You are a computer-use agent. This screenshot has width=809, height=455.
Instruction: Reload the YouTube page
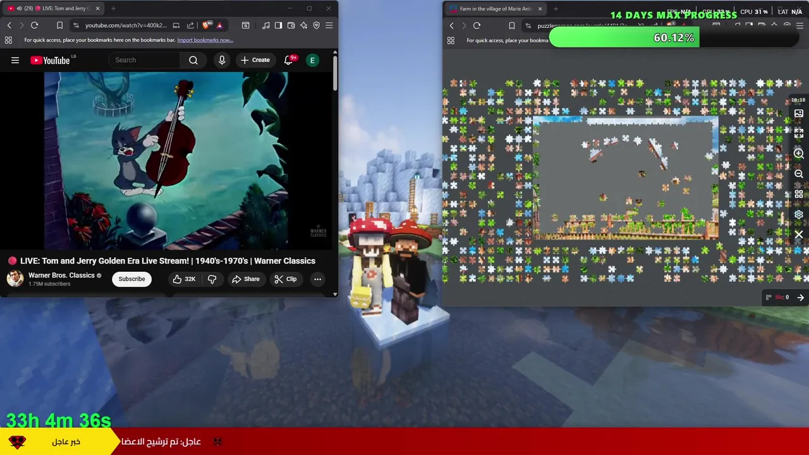(35, 25)
